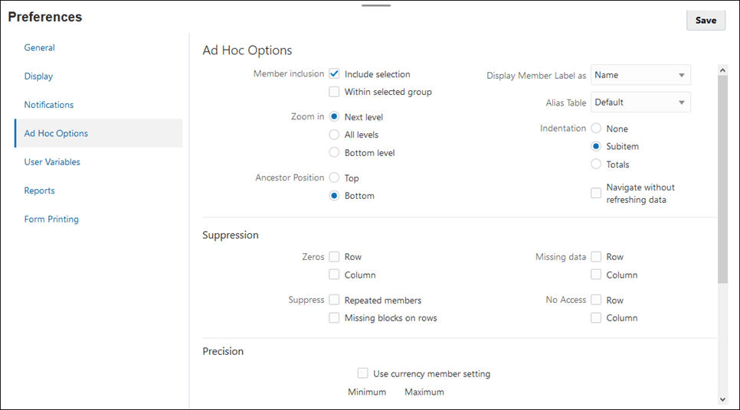Enable Navigate without refreshing data
The image size is (740, 410).
tap(596, 194)
